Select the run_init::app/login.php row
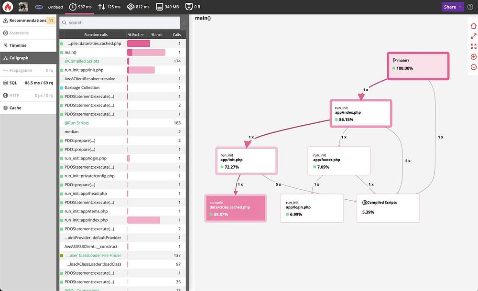This screenshot has height=291, width=478. [x=122, y=159]
